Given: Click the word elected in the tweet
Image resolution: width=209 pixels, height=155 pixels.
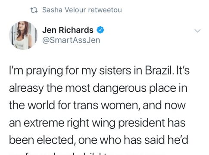Looking at the screenshot, I should coord(56,140).
